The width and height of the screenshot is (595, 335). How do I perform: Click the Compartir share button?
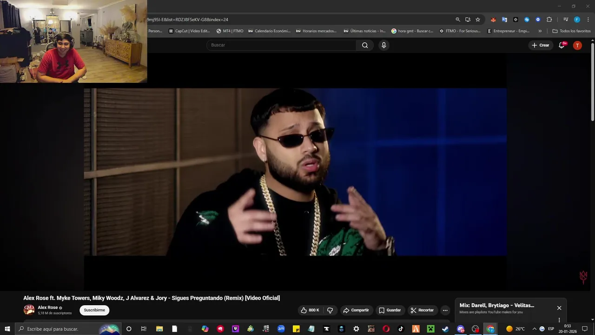coord(356,310)
